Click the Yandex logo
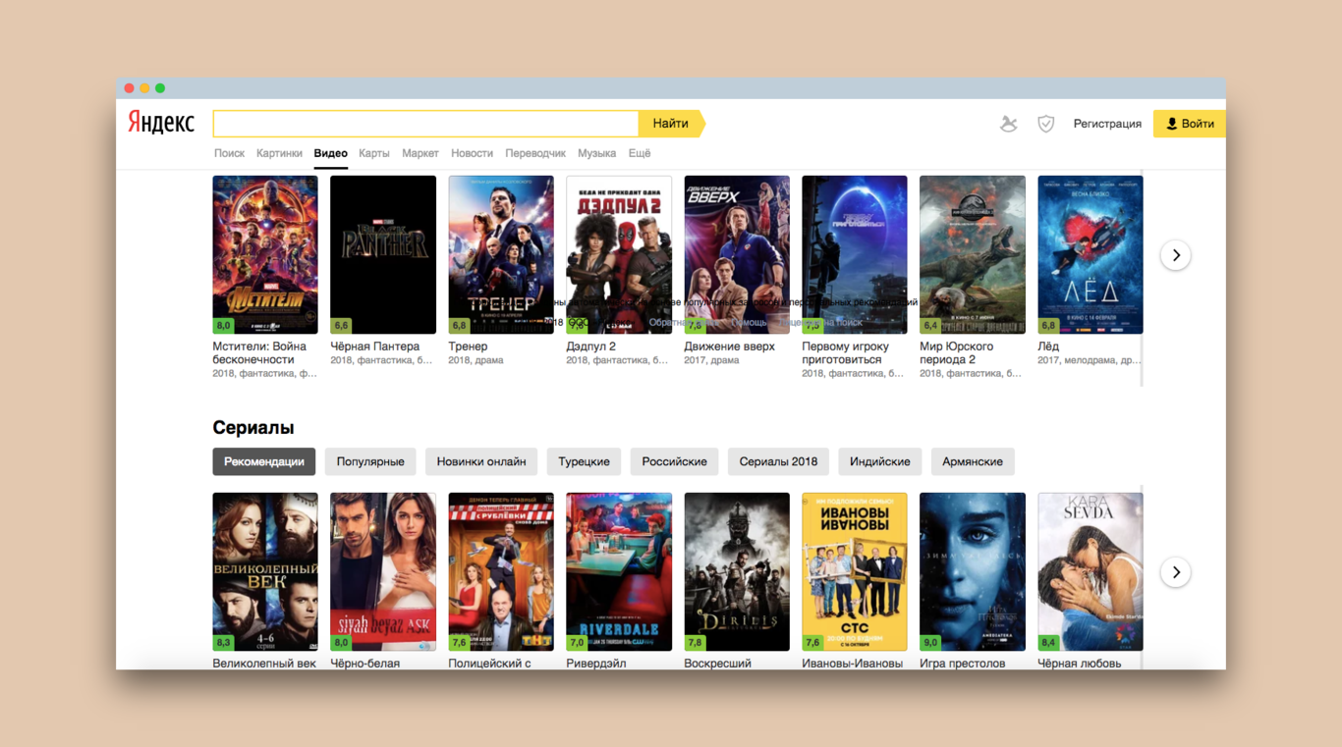The image size is (1342, 747). click(161, 123)
